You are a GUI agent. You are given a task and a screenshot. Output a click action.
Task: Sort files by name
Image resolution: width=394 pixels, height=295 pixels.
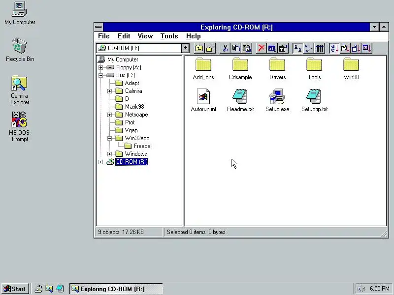(334, 48)
